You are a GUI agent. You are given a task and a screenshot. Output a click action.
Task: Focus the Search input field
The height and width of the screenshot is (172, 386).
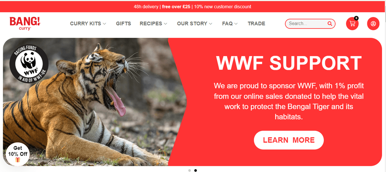click(x=308, y=24)
